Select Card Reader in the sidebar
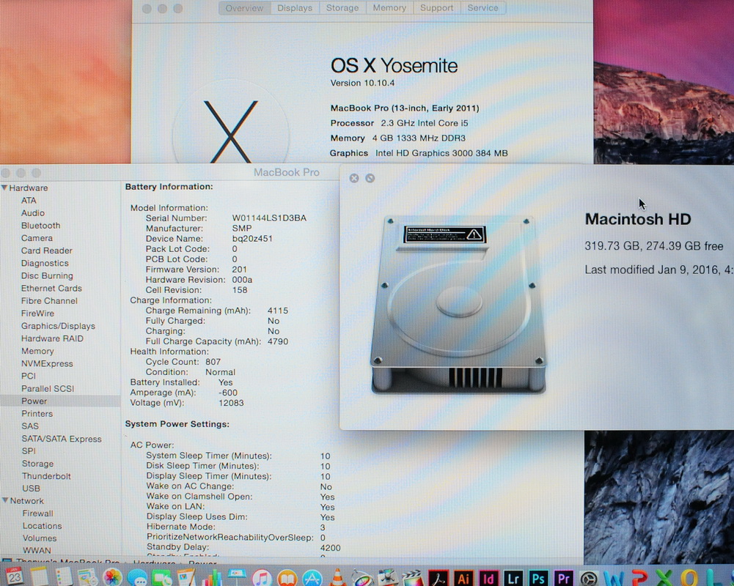Screen dimensions: 734x586 coord(46,251)
